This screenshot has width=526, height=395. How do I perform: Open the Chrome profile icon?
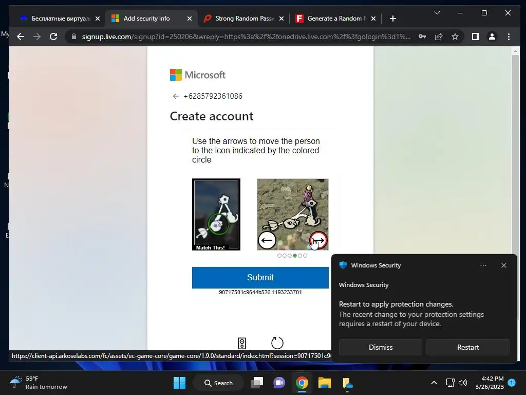(x=492, y=37)
